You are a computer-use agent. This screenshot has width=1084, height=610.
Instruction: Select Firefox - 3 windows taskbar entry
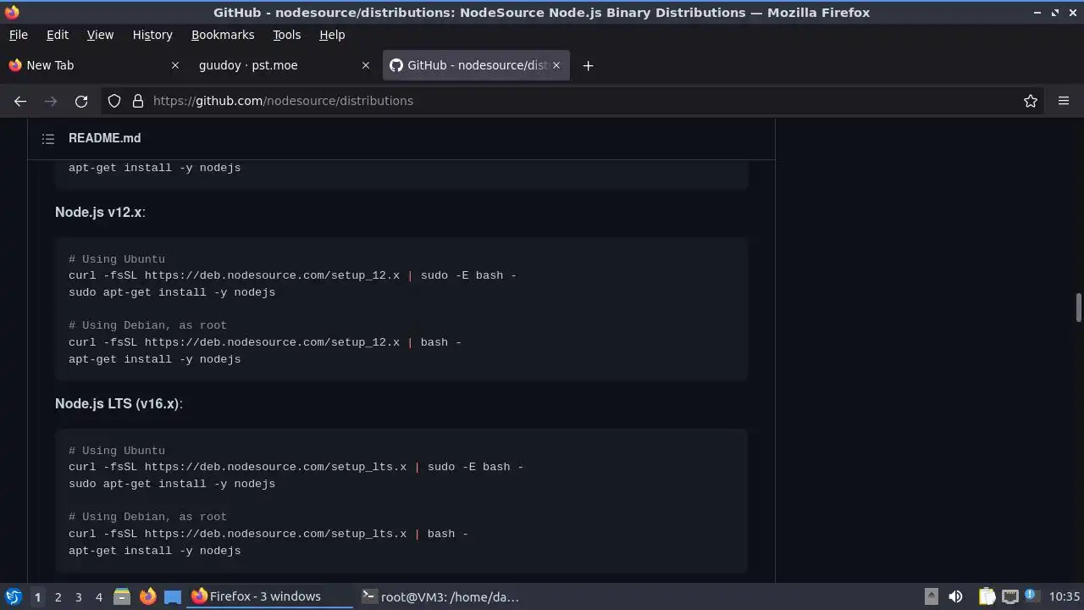pos(269,596)
